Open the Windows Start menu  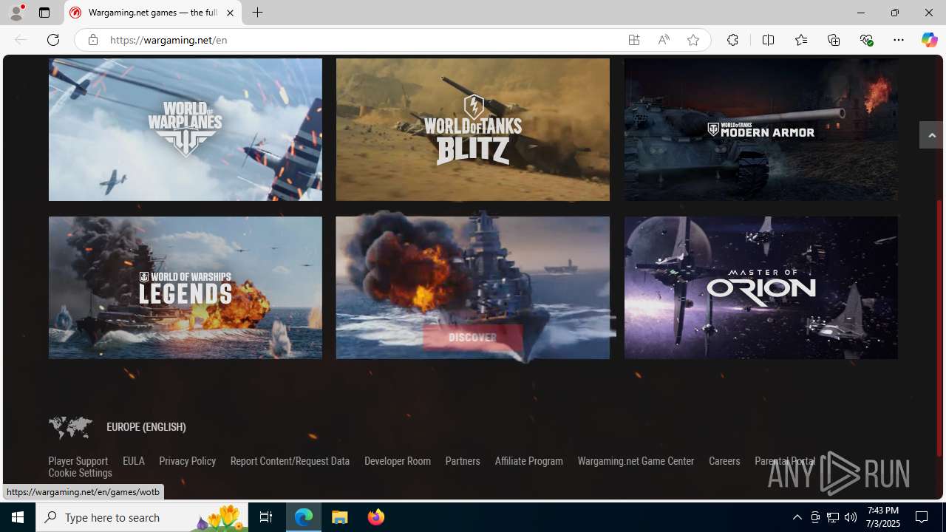click(18, 517)
